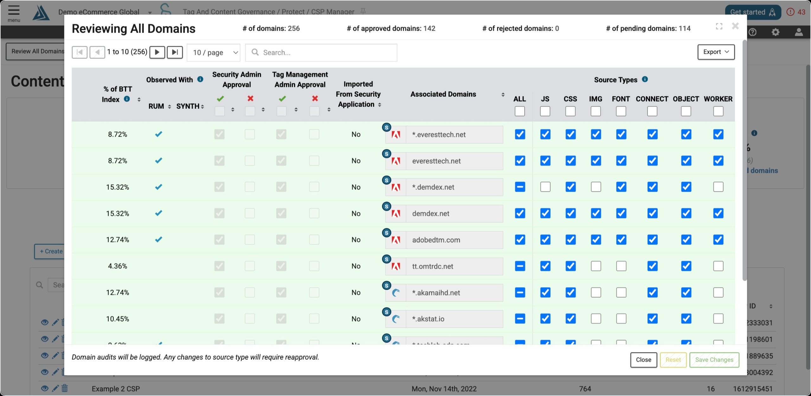This screenshot has width=811, height=396.
Task: Toggle view eye for Example 2 CSP
Action: (x=45, y=388)
